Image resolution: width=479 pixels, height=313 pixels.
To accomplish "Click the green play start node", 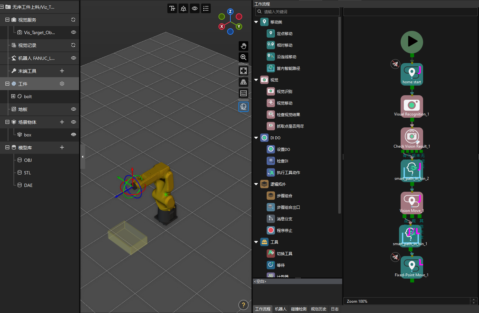I will [x=412, y=42].
